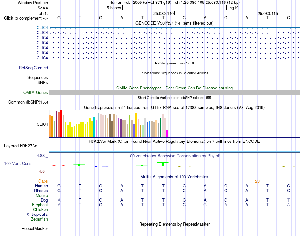Click the gray OMIM Genes bar
This screenshot has height=236, width=300.
174,93
